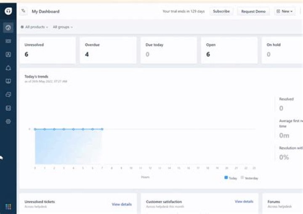Open the Social bell sidebar icon
303x214 pixels.
8,68
